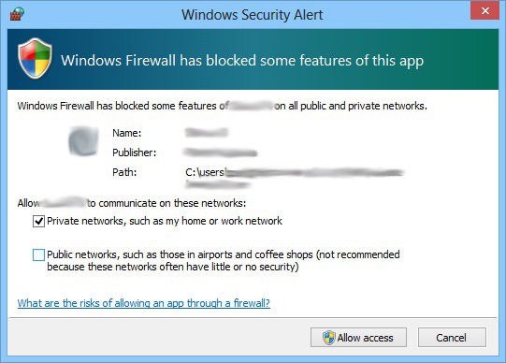Click the 'not recommended because these networks' text line
506x363 pixels.
[173, 267]
